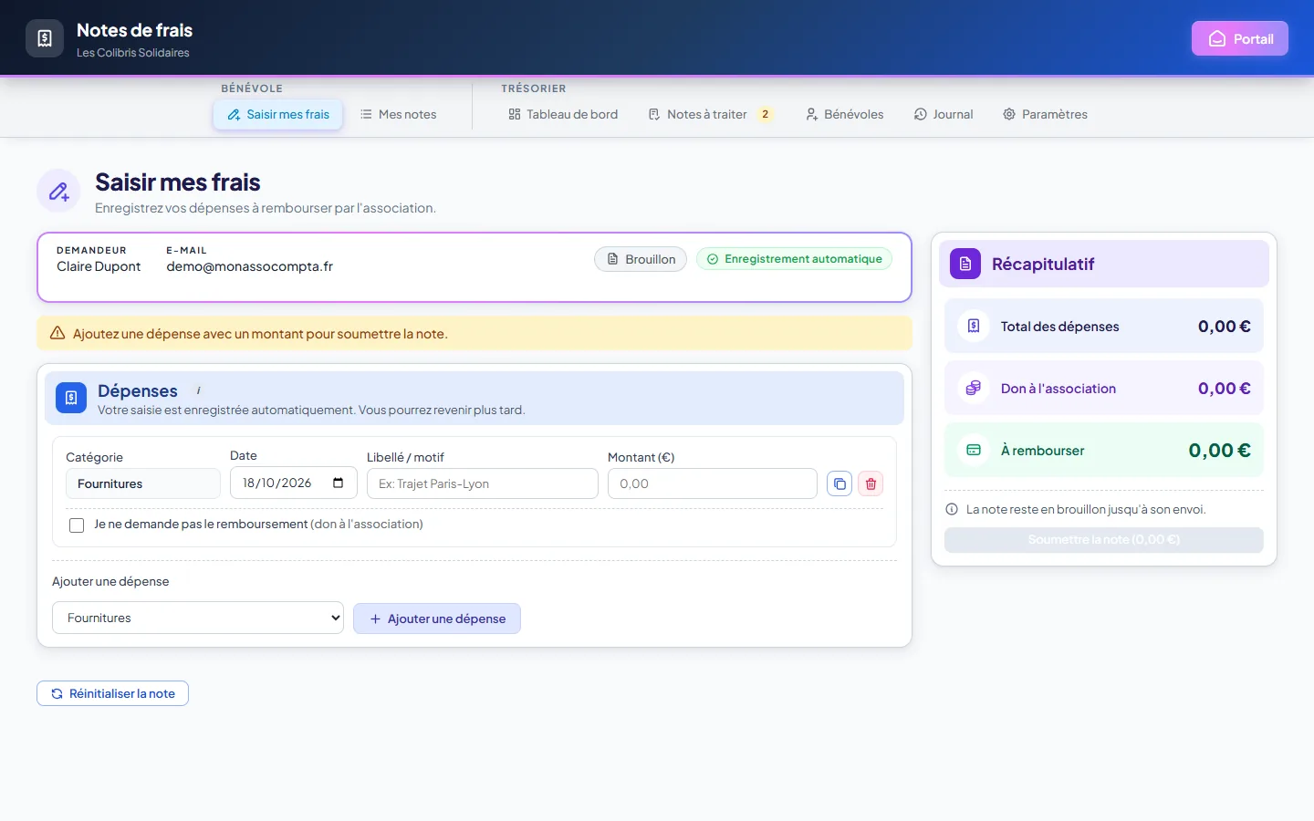Click the Notes de frais receipt logo icon
Image resolution: width=1314 pixels, height=821 pixels.
coord(45,38)
